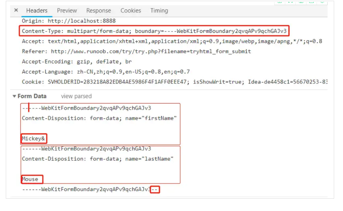Click the Content-Disposition firstName line
Viewport: 343px width, 211px height.
click(99, 118)
